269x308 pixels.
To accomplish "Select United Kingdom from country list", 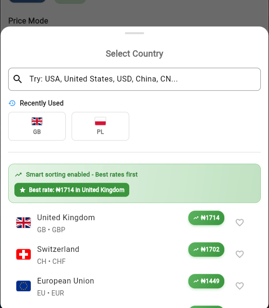I will (x=134, y=223).
